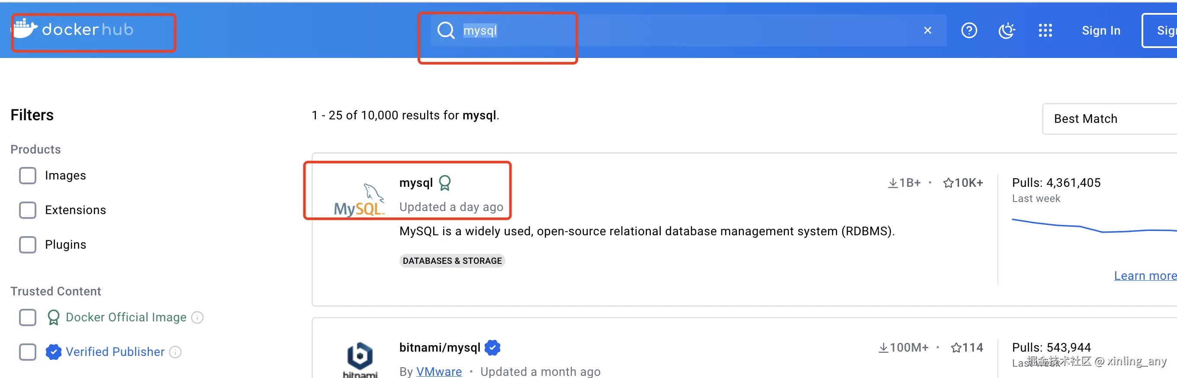This screenshot has height=378, width=1177.
Task: Show info for Verified Publisher
Action: pyautogui.click(x=175, y=352)
